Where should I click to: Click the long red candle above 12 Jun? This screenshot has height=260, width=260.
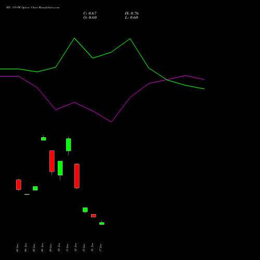pyautogui.click(x=77, y=176)
